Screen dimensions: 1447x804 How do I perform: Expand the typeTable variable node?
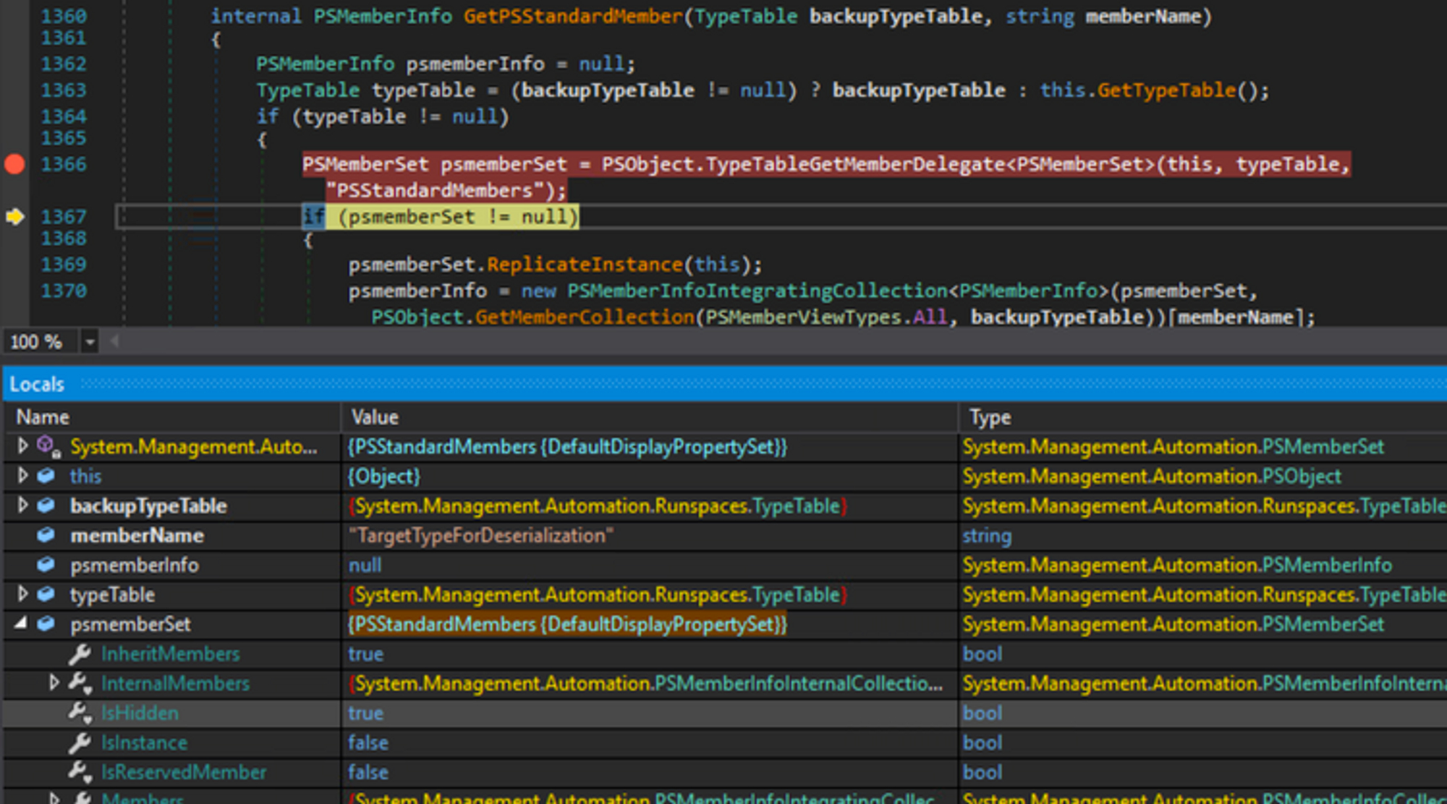pos(22,594)
